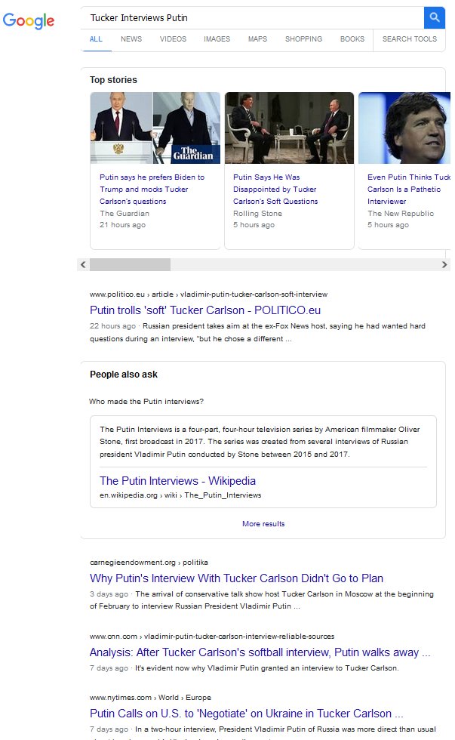Open CNN softball interview analysis link
The image size is (455, 740).
(x=260, y=652)
